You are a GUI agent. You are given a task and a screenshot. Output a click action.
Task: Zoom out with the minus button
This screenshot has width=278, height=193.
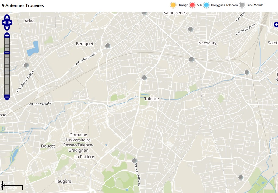point(7,97)
